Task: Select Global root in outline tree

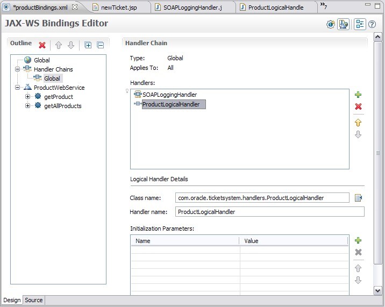Action: click(x=42, y=60)
